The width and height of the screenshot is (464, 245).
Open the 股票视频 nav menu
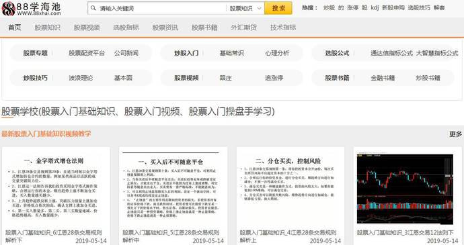(87, 28)
